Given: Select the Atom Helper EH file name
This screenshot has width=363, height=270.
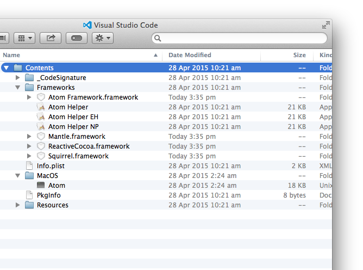Looking at the screenshot, I should [x=73, y=116].
